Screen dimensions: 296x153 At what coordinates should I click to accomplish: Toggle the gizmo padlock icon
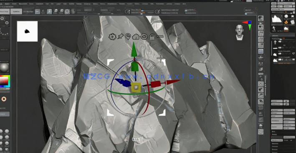[x=152, y=37]
